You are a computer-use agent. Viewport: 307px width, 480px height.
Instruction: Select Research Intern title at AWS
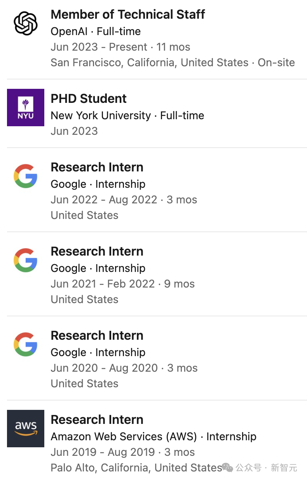97,420
